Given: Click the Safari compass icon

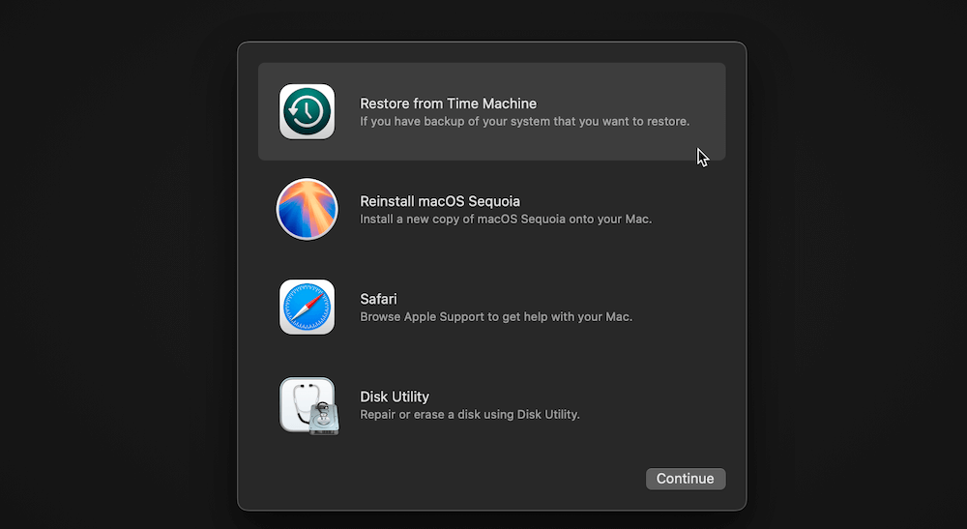Looking at the screenshot, I should click(x=308, y=307).
